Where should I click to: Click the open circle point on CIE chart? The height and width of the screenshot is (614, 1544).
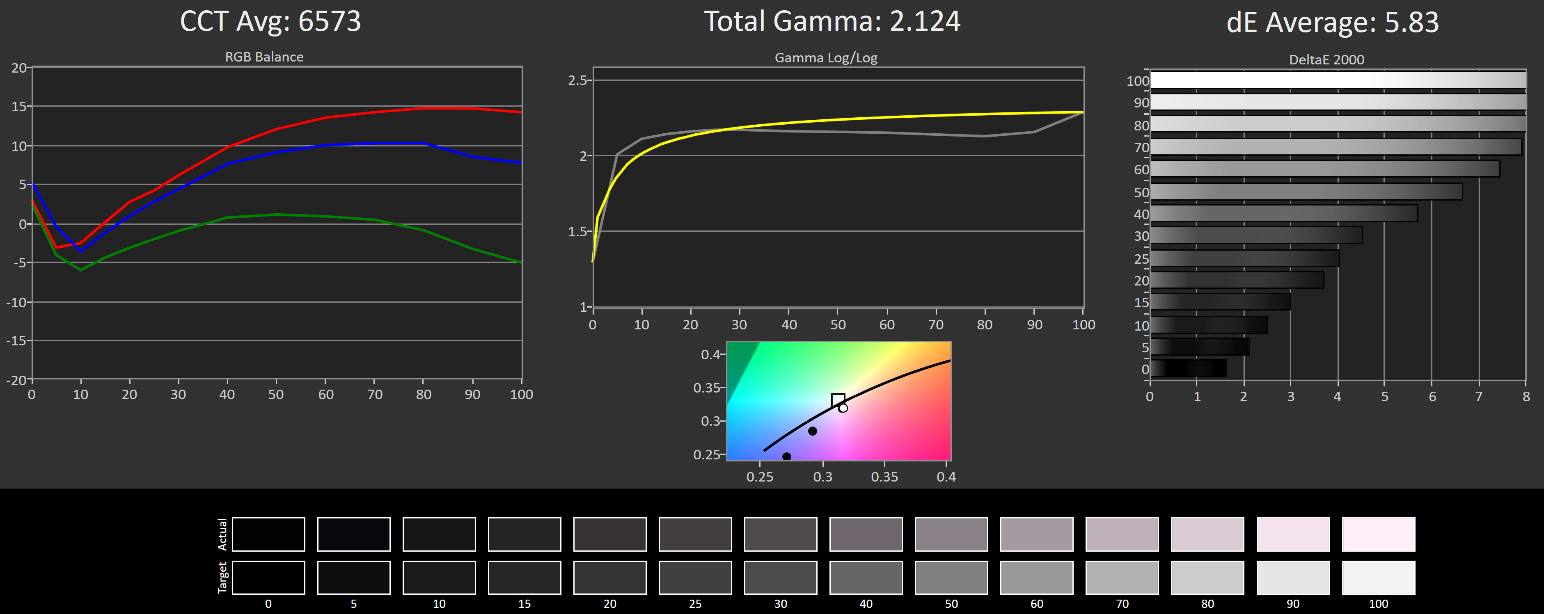[x=843, y=408]
